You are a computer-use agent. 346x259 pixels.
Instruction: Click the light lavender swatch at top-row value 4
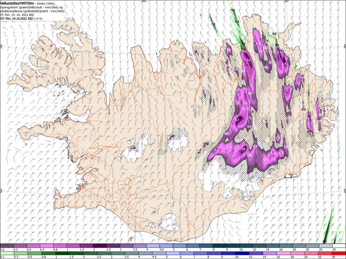tap(153, 246)
